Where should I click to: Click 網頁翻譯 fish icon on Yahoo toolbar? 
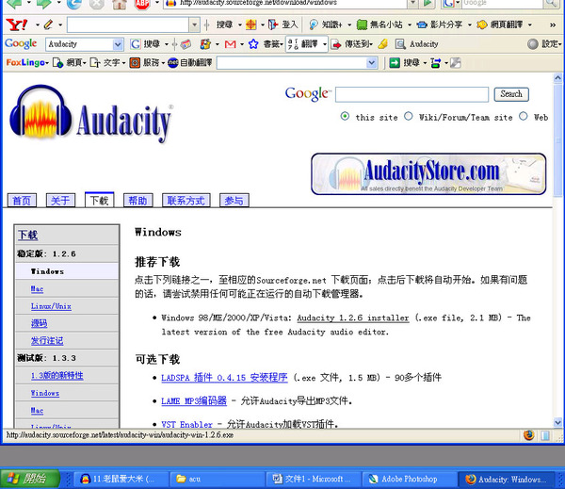tap(482, 24)
